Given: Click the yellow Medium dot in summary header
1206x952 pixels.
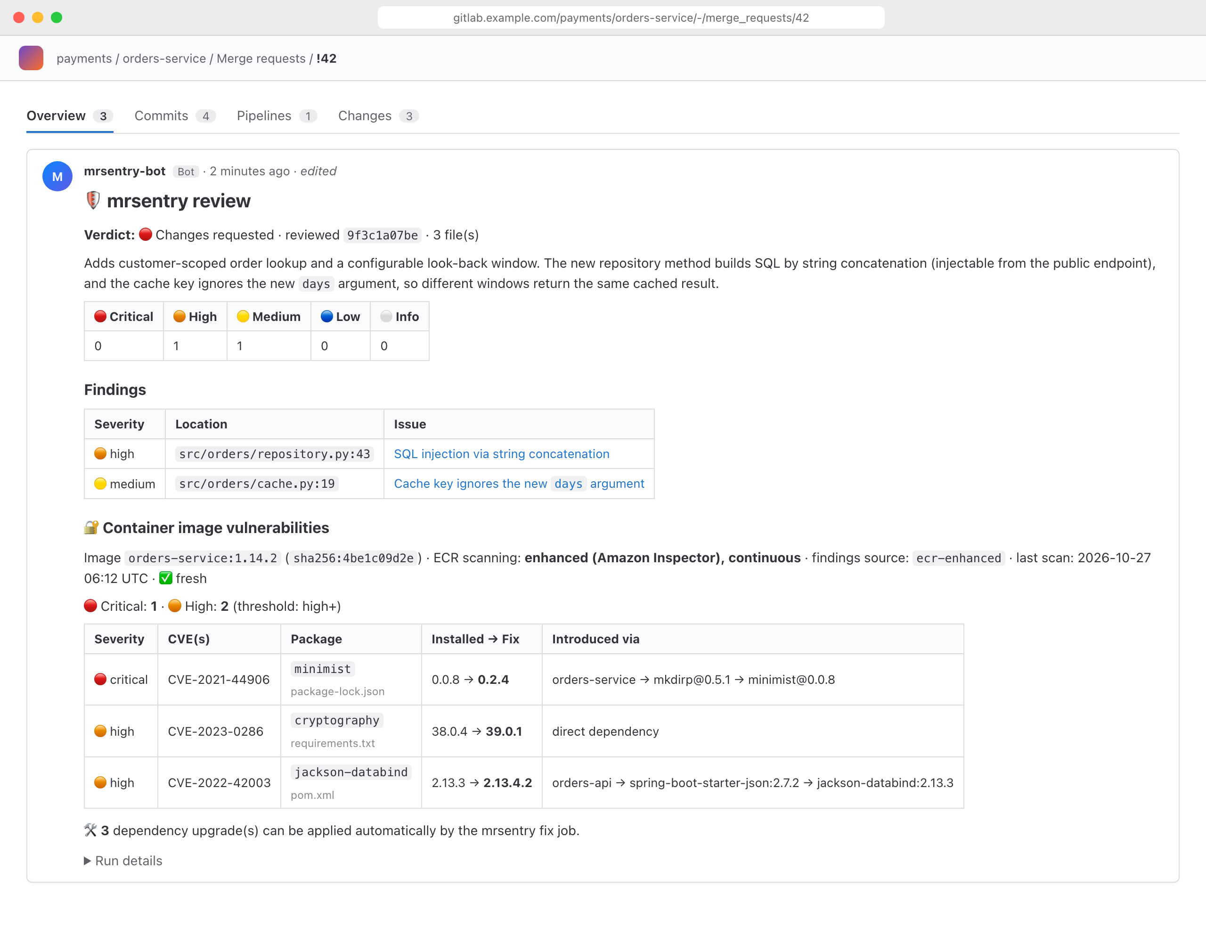Looking at the screenshot, I should pos(243,317).
